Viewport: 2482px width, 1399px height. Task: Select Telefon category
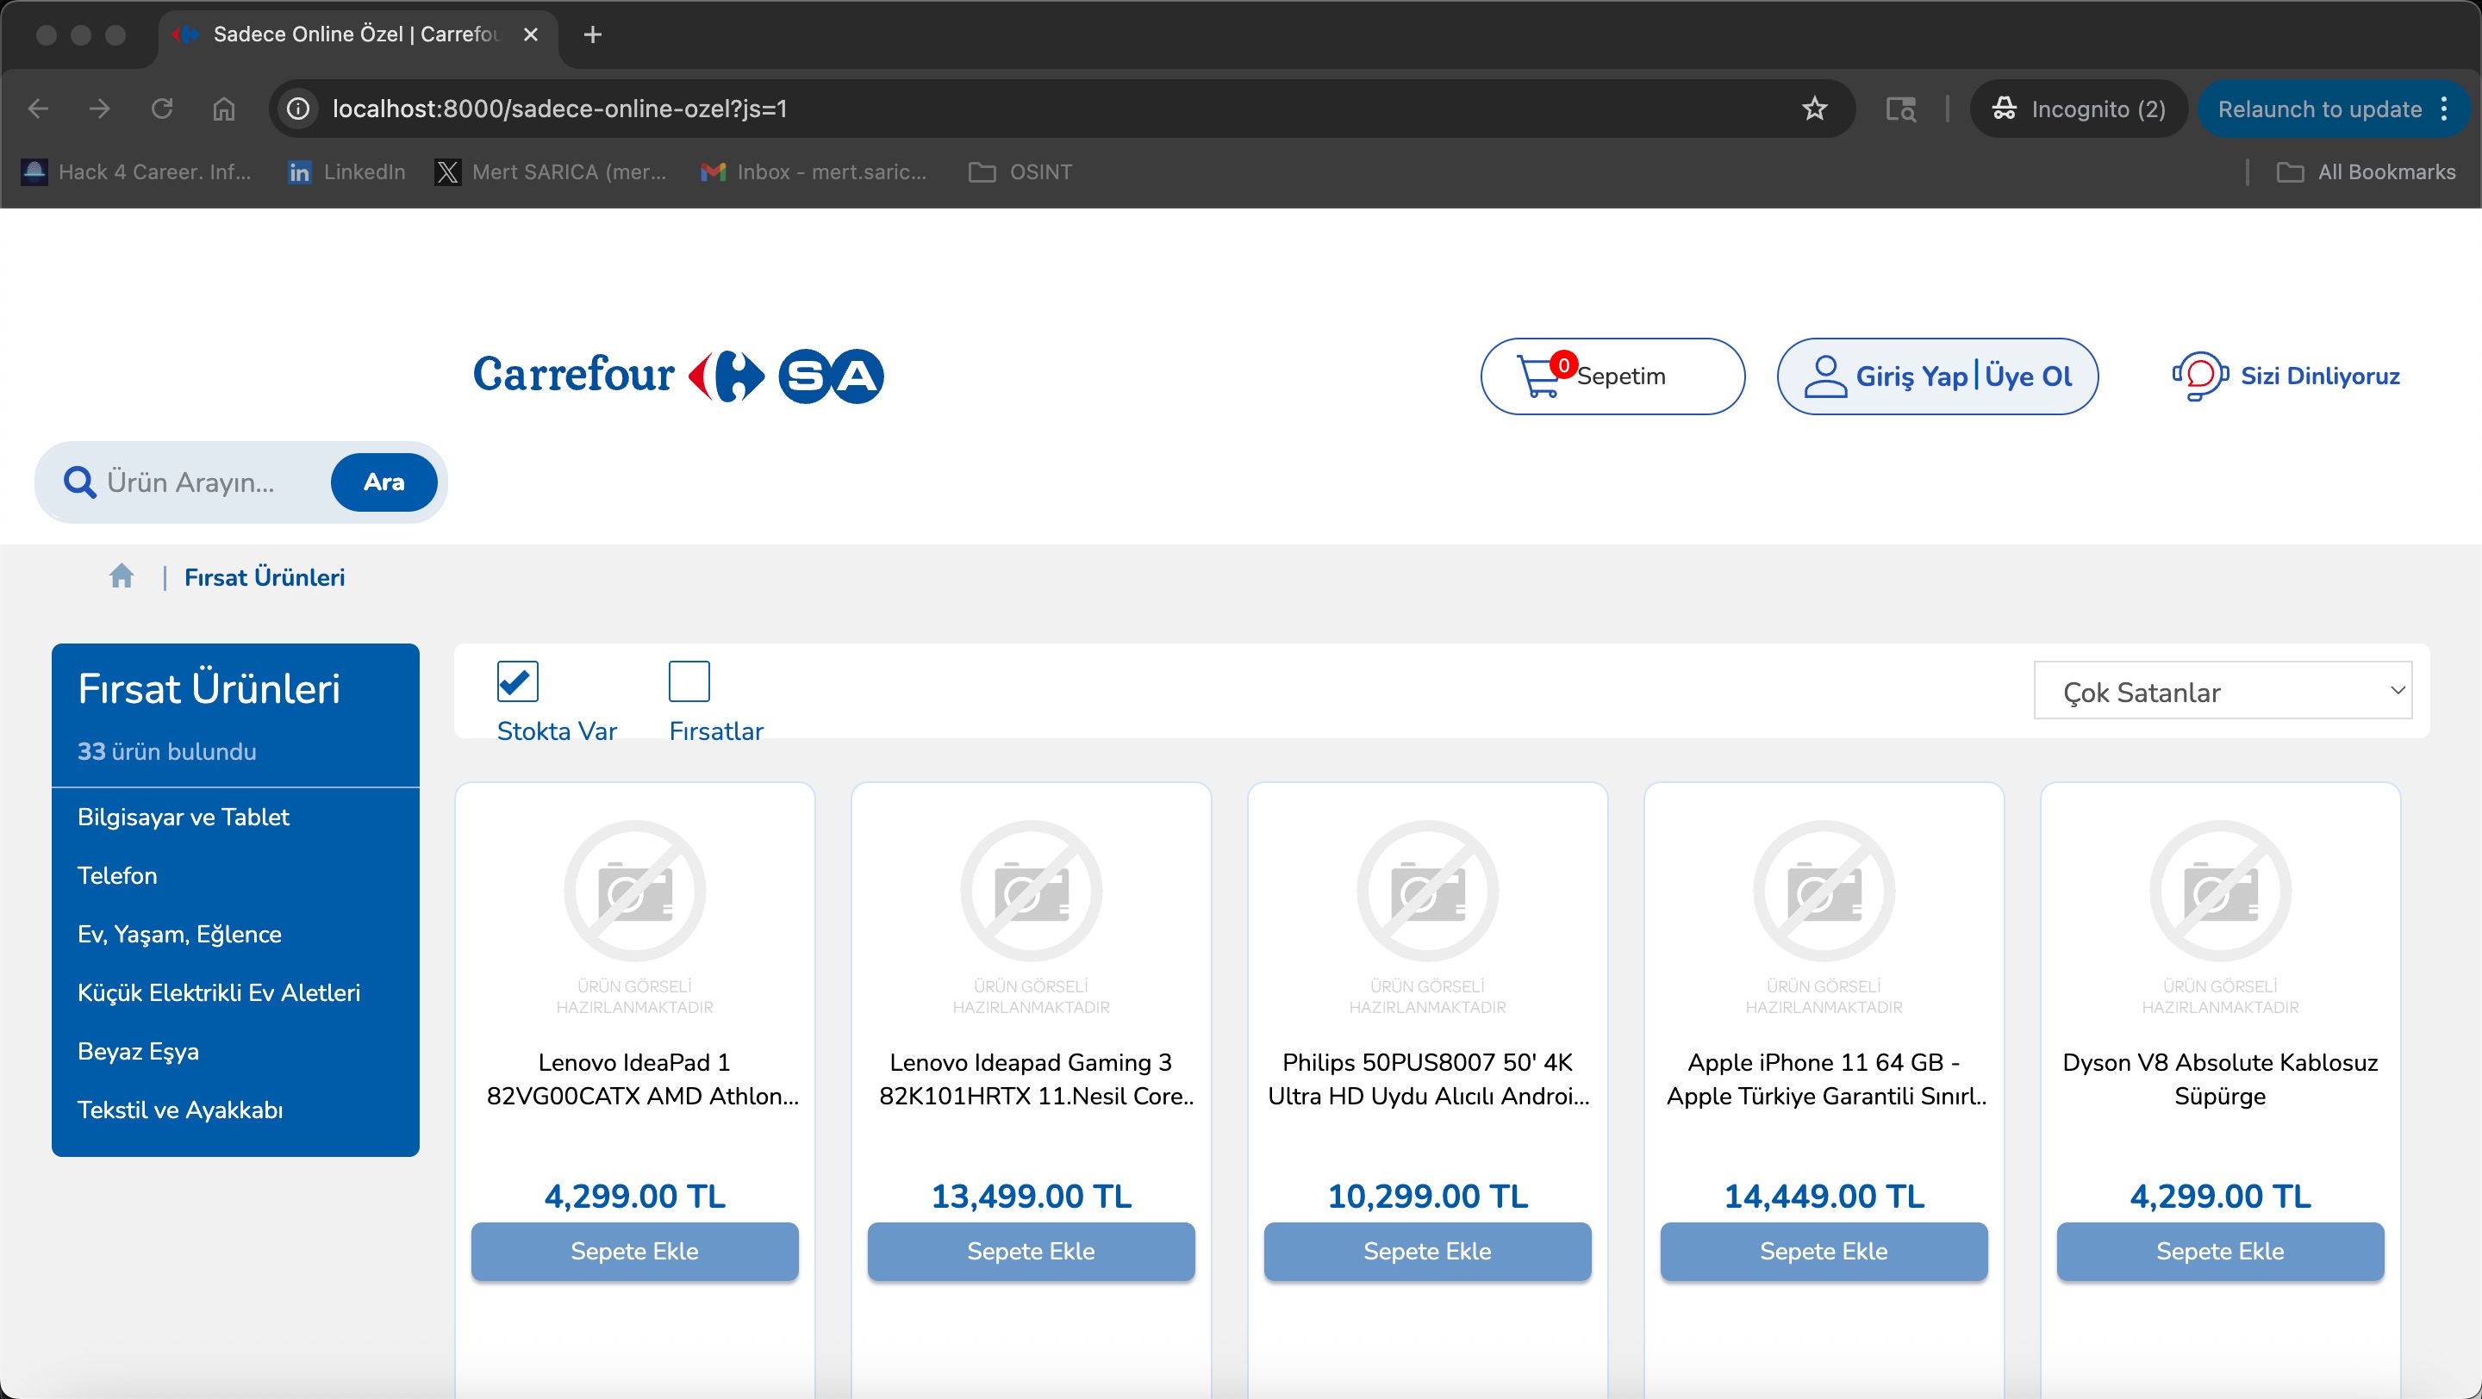(x=116, y=876)
